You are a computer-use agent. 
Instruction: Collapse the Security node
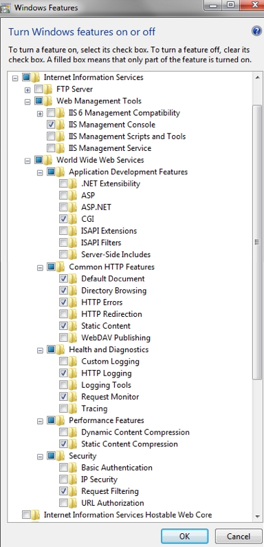pos(40,457)
